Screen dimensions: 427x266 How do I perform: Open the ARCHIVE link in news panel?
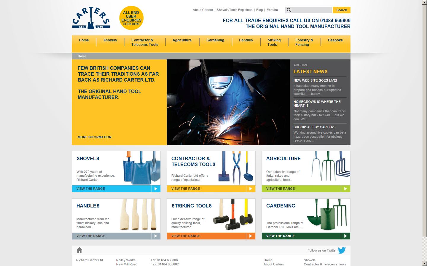tap(300, 65)
